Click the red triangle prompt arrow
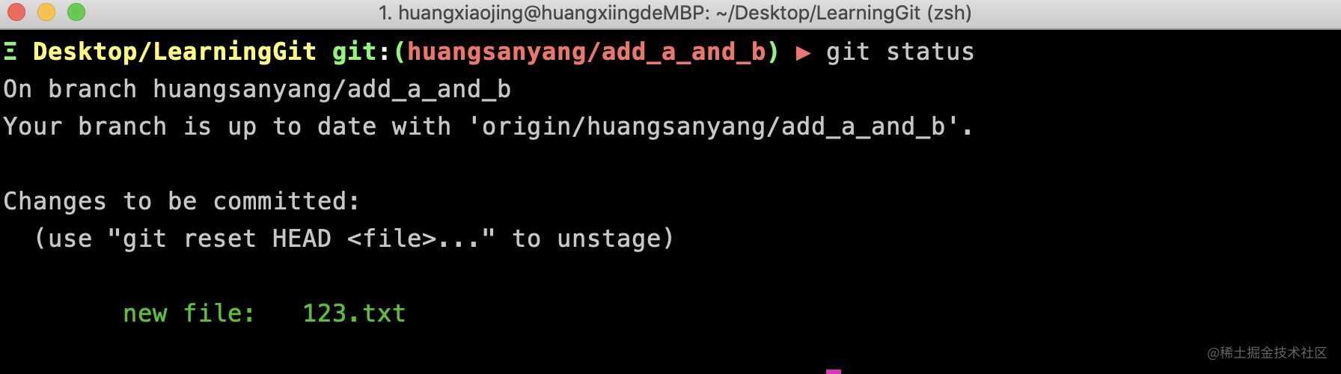 [803, 53]
